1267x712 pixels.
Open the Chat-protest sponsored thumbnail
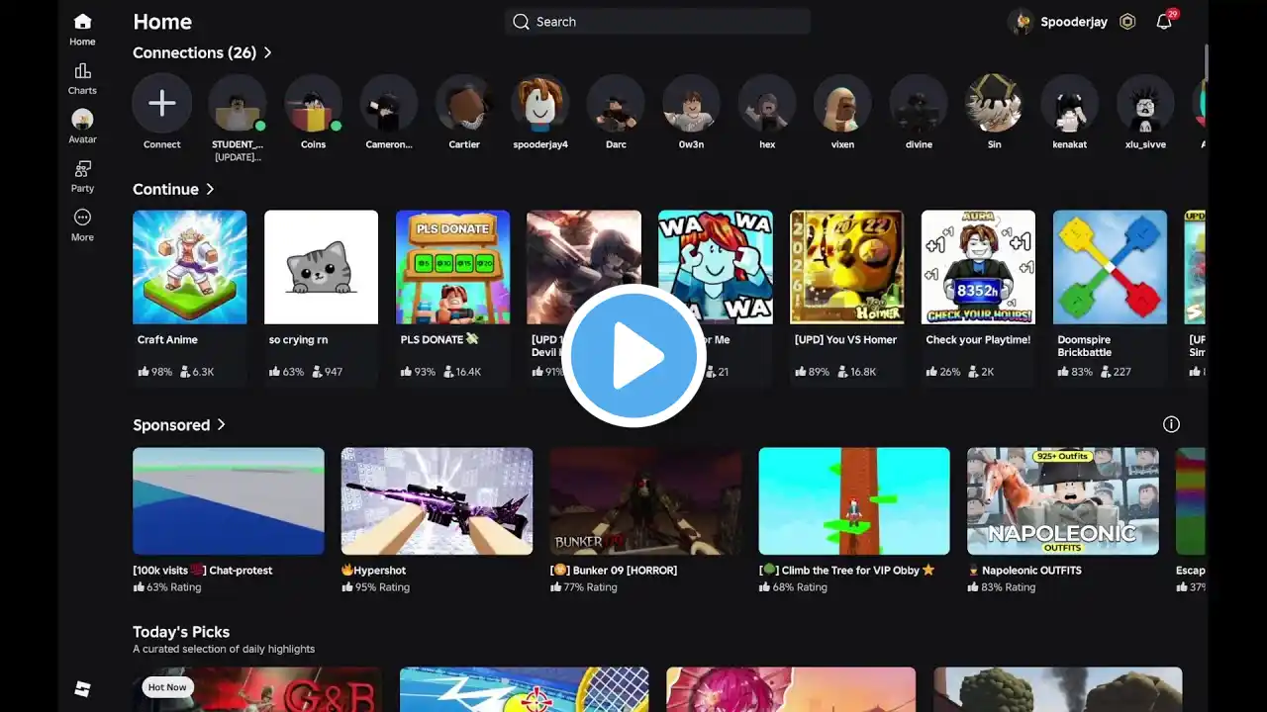[229, 501]
